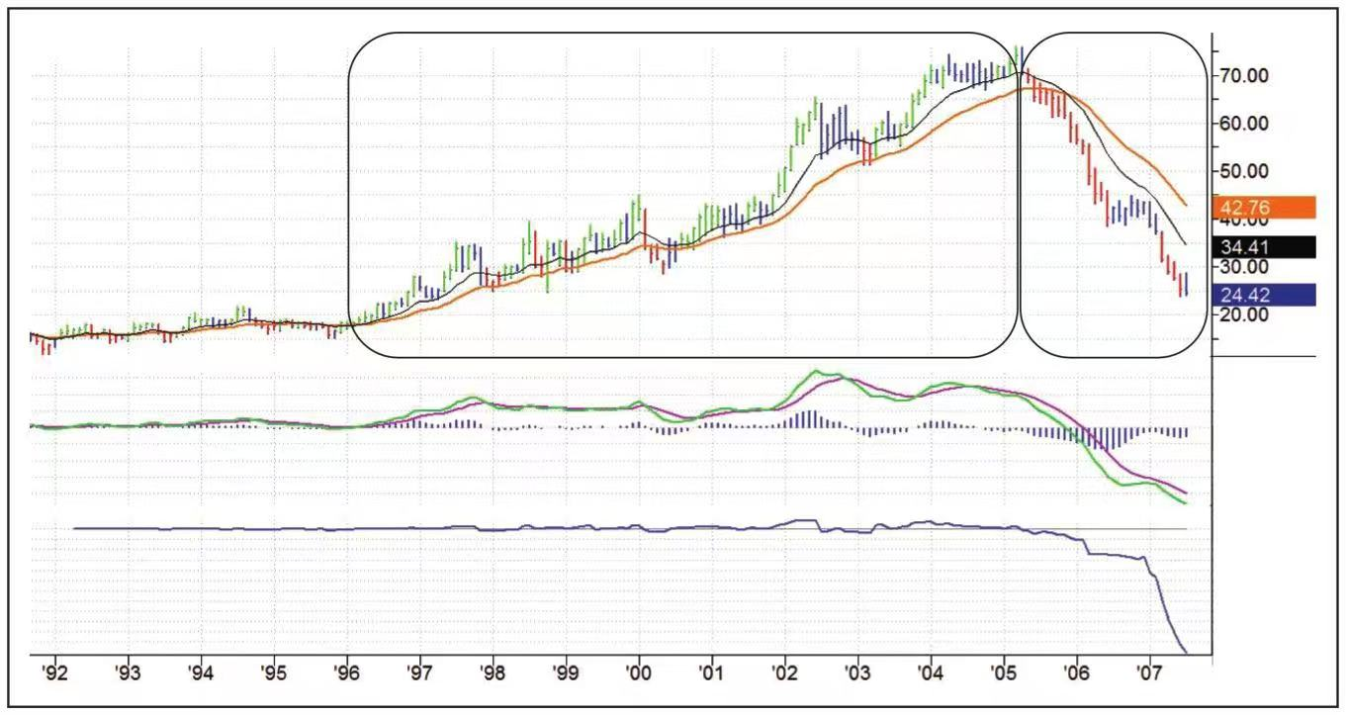
Task: Select the '05 year label on time axis
Action: coord(1004,674)
